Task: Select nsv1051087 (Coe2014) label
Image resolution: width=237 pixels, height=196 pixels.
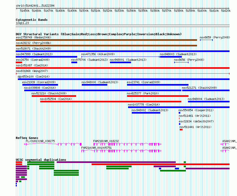Action: pyautogui.click(x=32, y=65)
